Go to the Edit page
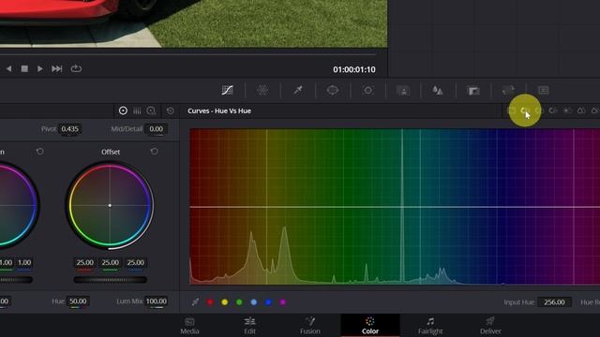600x337 pixels. click(x=250, y=326)
